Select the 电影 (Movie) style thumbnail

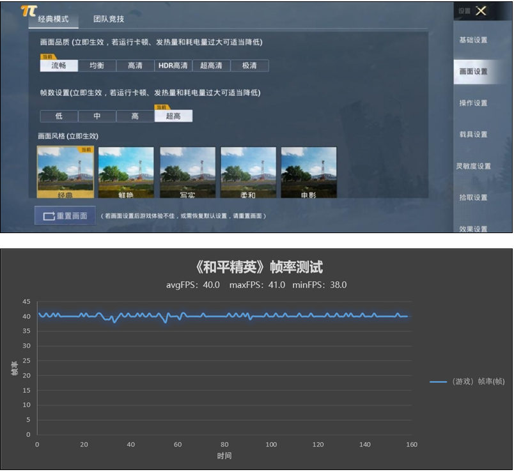coord(308,171)
